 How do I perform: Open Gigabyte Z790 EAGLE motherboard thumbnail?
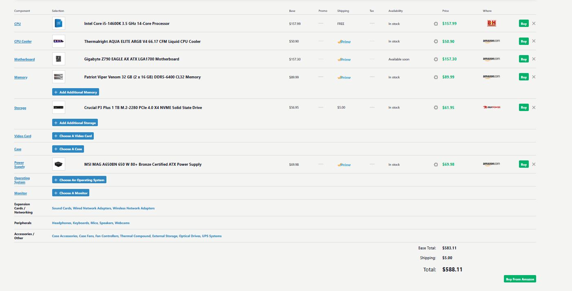[x=59, y=59]
